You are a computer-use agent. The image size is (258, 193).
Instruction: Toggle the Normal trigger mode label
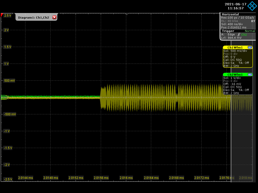point(250,31)
